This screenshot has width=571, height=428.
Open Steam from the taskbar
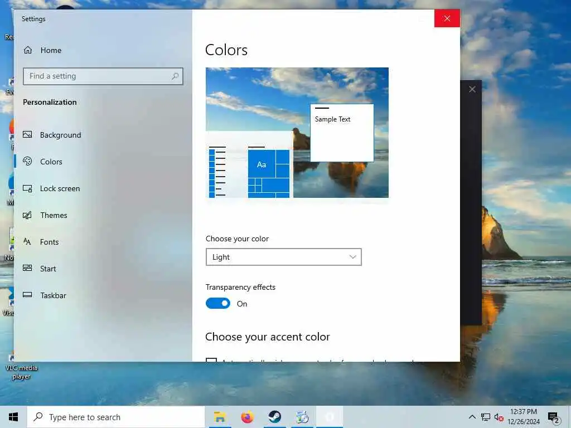tap(274, 417)
